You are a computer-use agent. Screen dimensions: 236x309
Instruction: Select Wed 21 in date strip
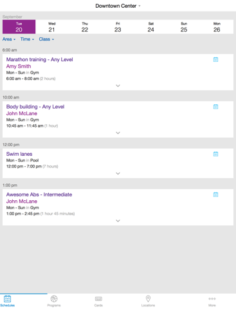point(51,27)
